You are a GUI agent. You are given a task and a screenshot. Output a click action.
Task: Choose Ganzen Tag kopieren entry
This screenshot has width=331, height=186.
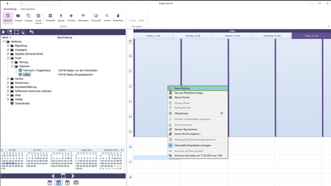pyautogui.click(x=187, y=129)
